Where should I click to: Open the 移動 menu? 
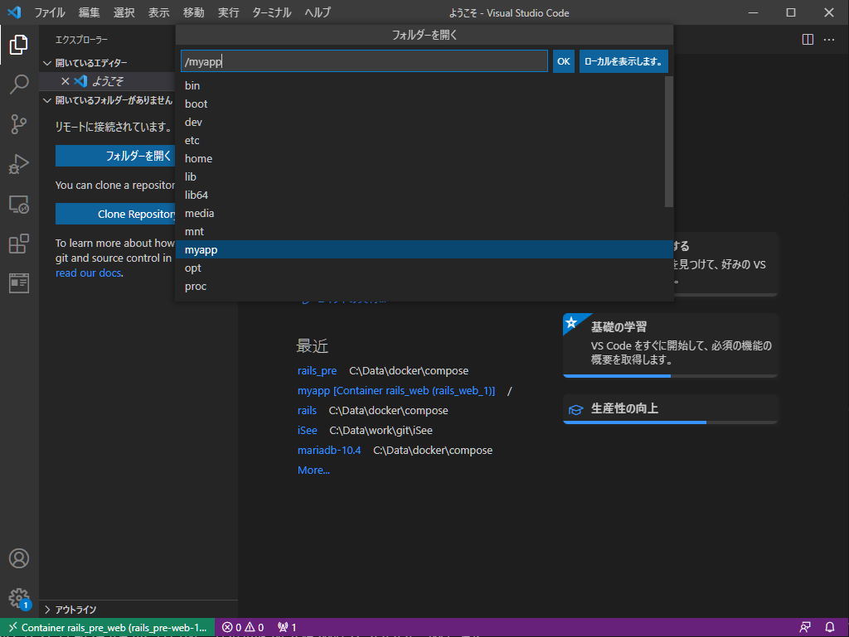click(x=194, y=12)
